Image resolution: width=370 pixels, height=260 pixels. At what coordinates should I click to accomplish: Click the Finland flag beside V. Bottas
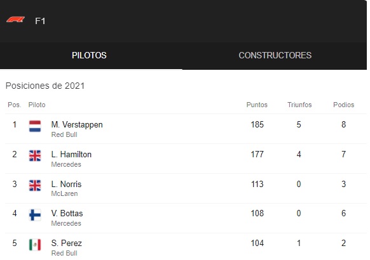point(35,215)
